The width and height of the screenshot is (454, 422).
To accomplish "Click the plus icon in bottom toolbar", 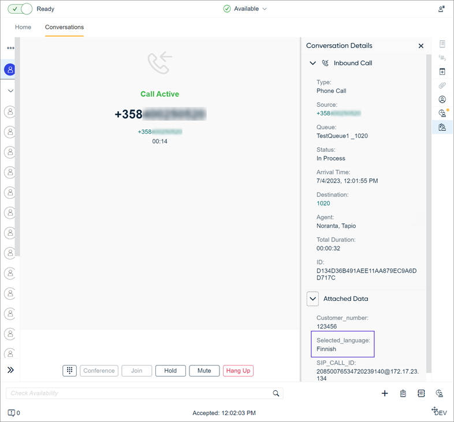I will click(385, 393).
